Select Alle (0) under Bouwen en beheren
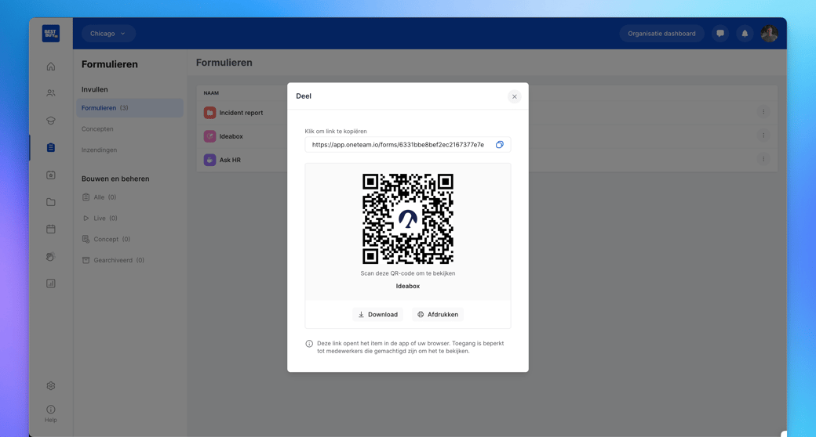 100,197
